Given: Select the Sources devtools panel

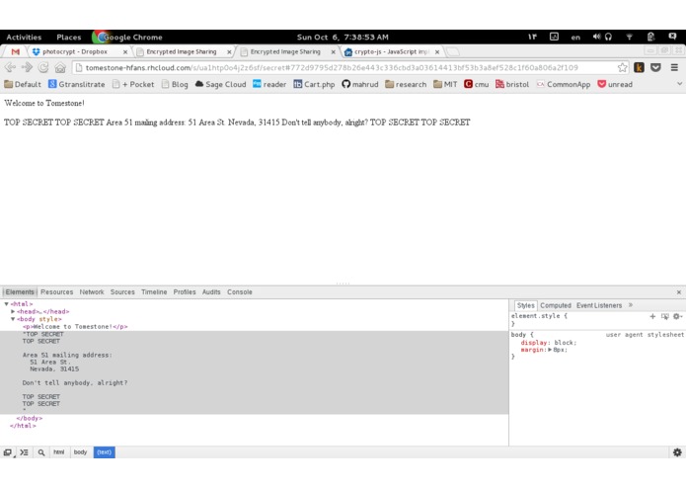Looking at the screenshot, I should tap(122, 292).
